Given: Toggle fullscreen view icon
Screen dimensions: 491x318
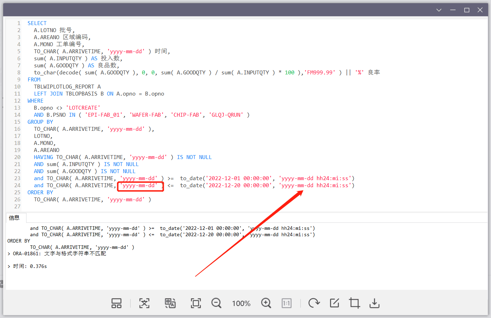Looking at the screenshot, I should pos(196,303).
